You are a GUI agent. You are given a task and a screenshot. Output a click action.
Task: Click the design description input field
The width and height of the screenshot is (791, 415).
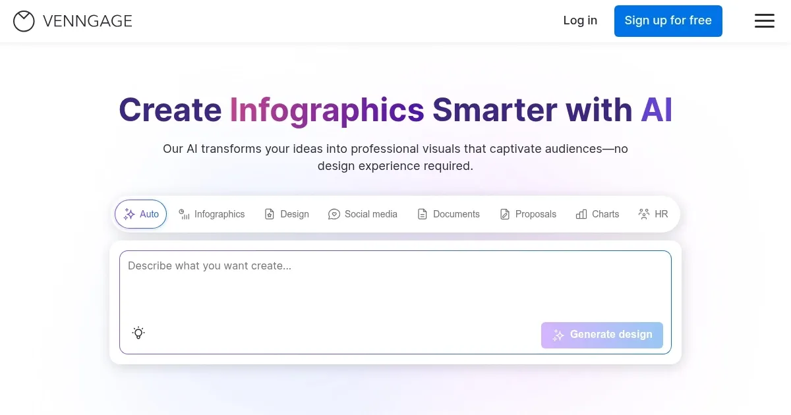coord(395,283)
